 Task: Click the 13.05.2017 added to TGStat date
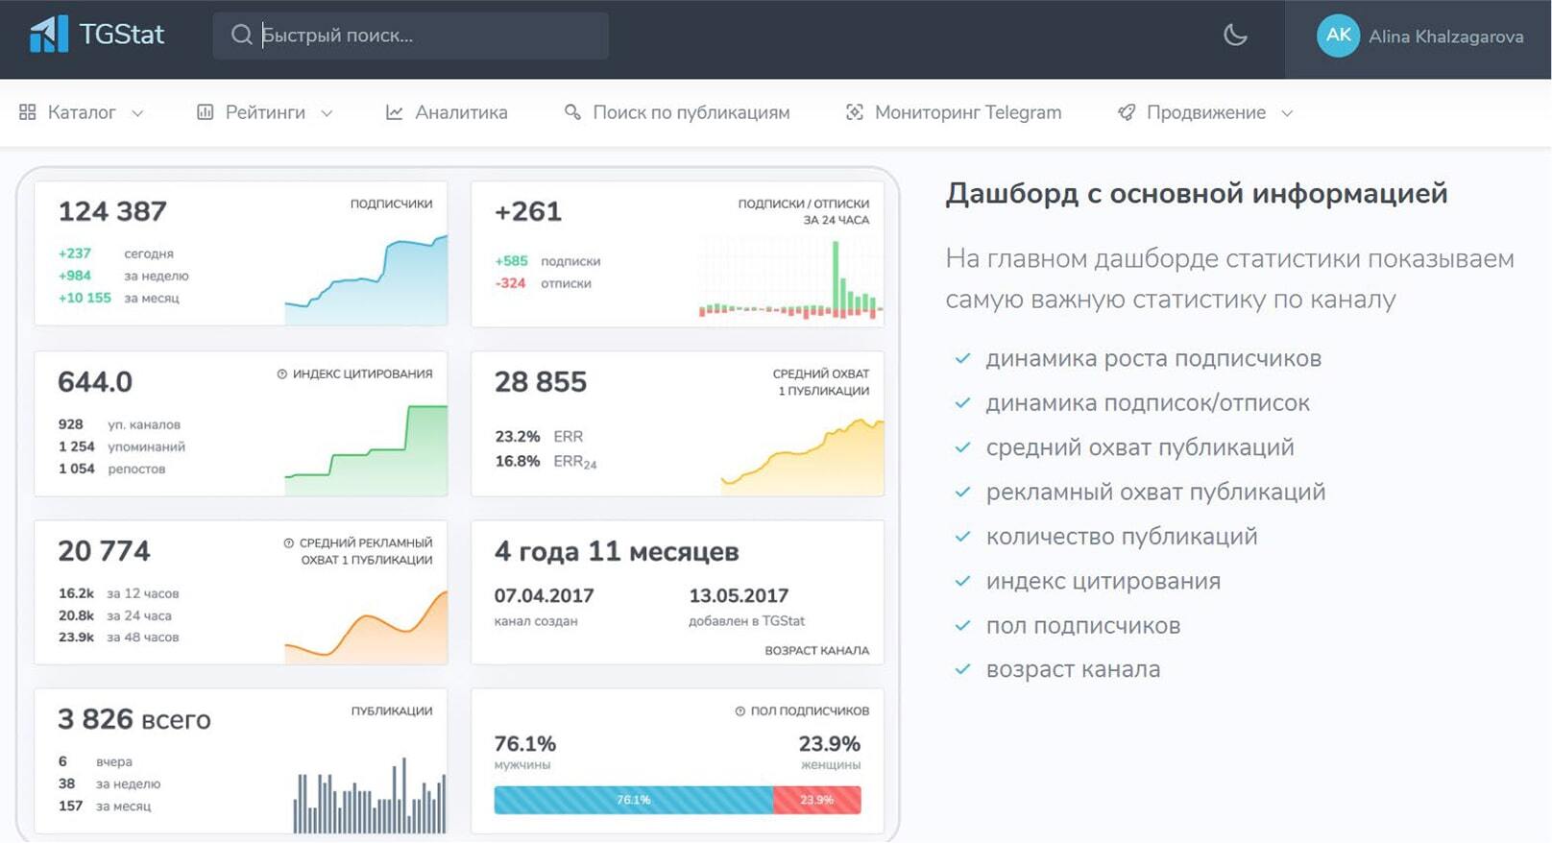pos(739,596)
